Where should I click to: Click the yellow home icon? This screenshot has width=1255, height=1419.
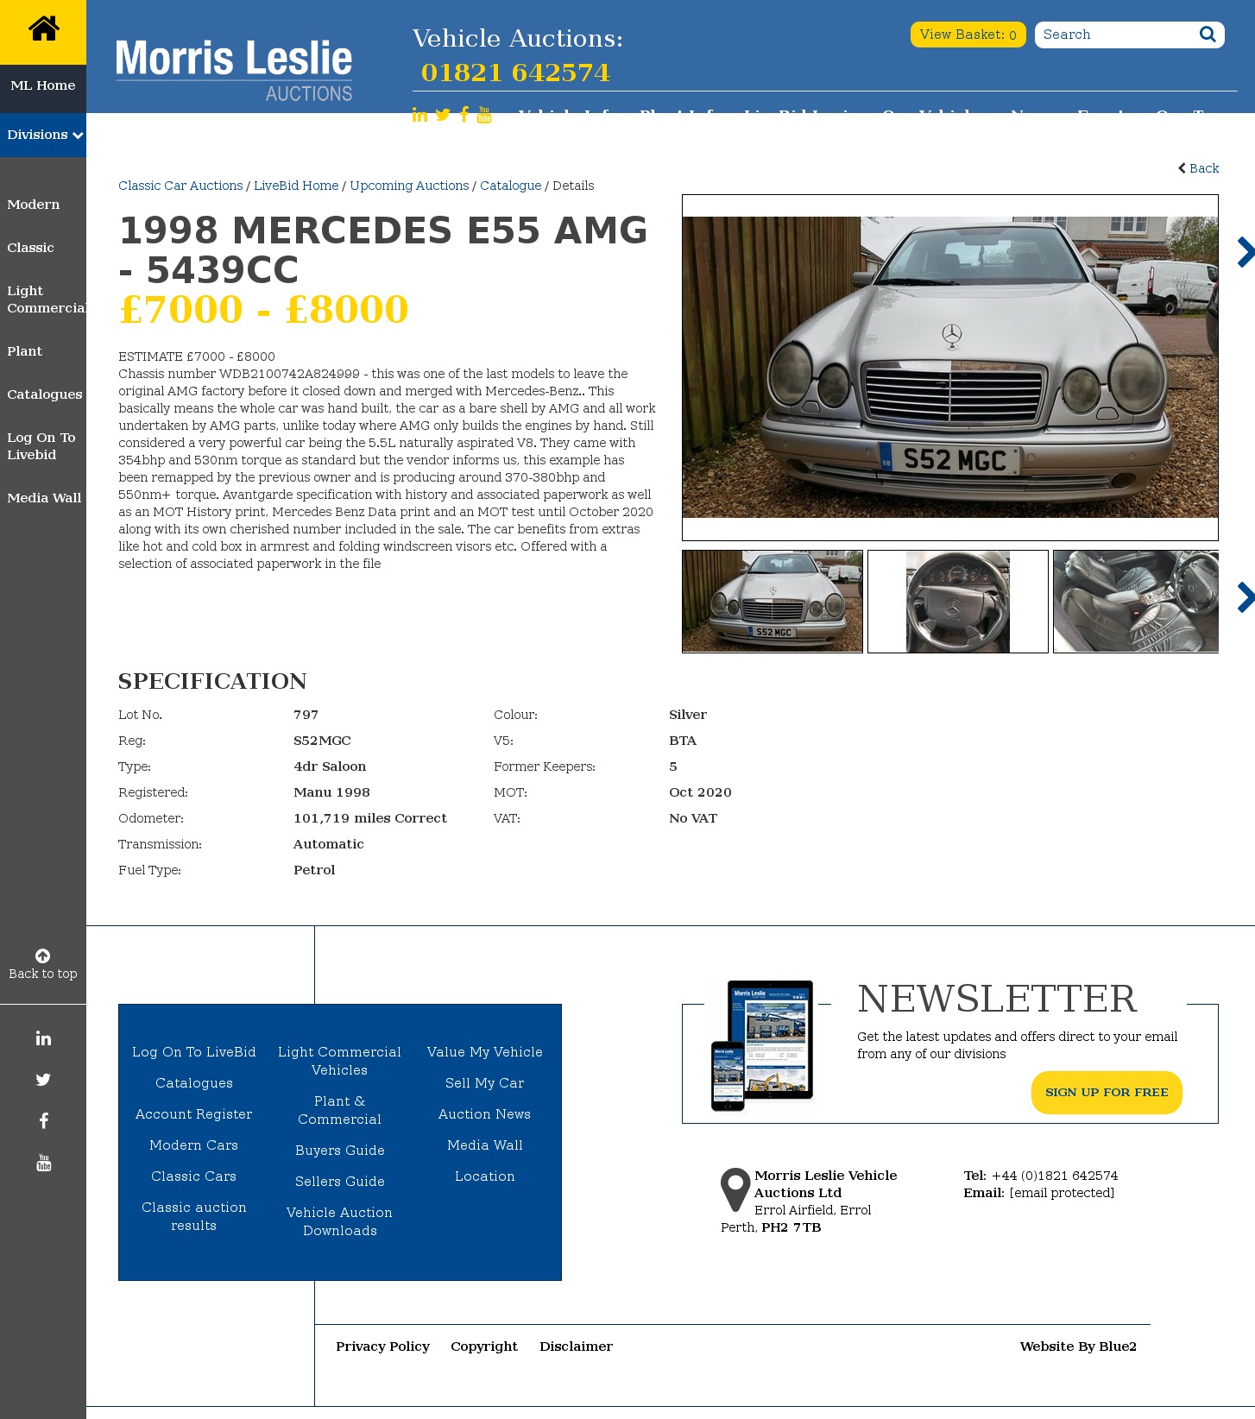click(43, 28)
